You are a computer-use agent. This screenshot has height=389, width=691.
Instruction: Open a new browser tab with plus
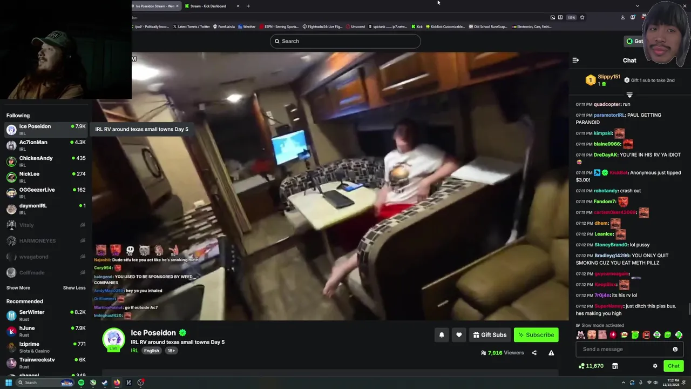click(248, 6)
